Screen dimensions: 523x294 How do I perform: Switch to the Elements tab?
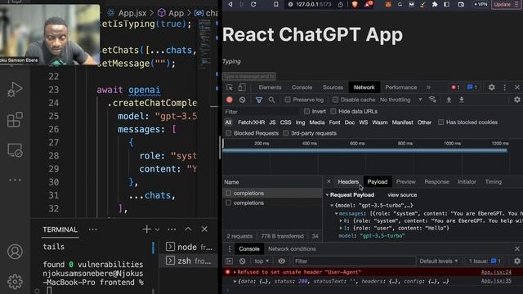[x=270, y=87]
